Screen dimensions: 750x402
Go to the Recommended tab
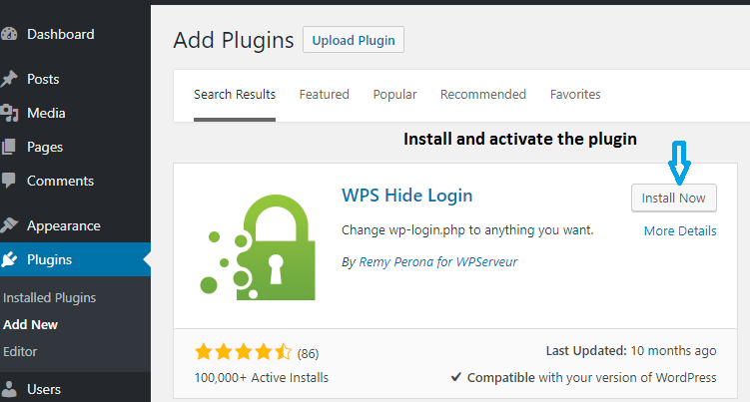482,95
